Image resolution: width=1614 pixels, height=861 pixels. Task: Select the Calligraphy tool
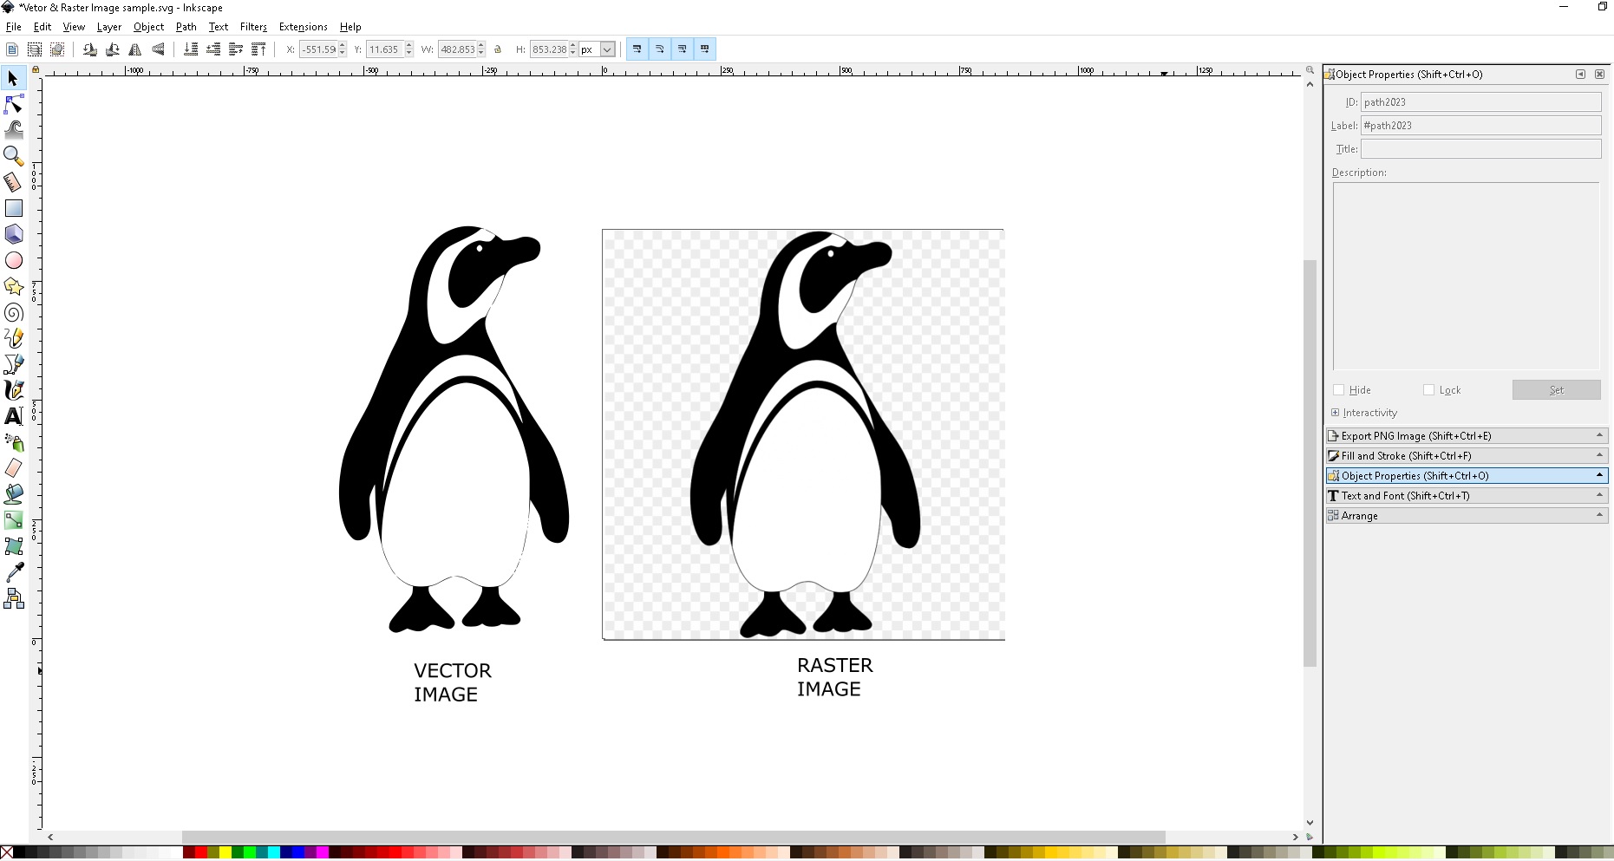point(13,390)
